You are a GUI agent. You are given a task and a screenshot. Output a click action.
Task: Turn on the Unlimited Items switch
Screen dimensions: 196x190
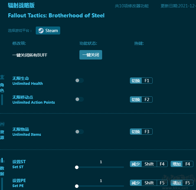(x=79, y=132)
